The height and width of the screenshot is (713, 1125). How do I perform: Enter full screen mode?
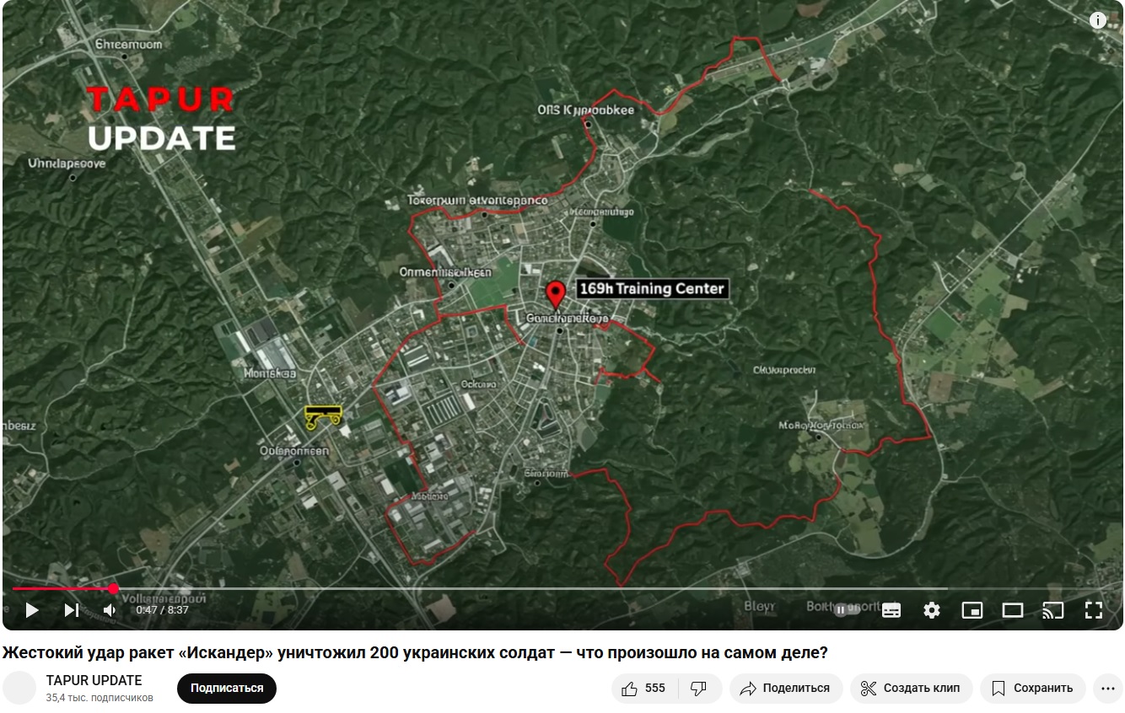coord(1094,610)
